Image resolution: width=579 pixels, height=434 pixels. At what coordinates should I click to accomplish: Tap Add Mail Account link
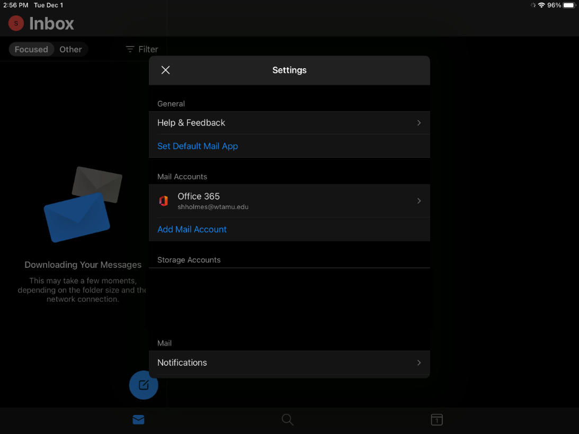pyautogui.click(x=192, y=230)
